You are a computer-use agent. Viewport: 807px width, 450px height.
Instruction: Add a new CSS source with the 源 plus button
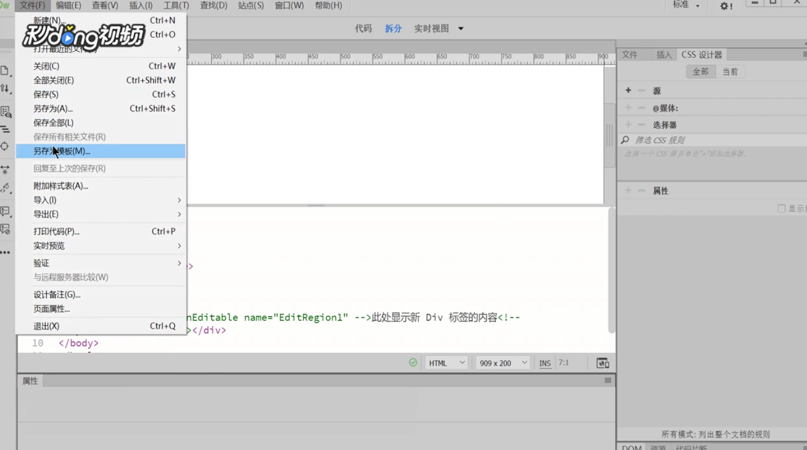628,90
